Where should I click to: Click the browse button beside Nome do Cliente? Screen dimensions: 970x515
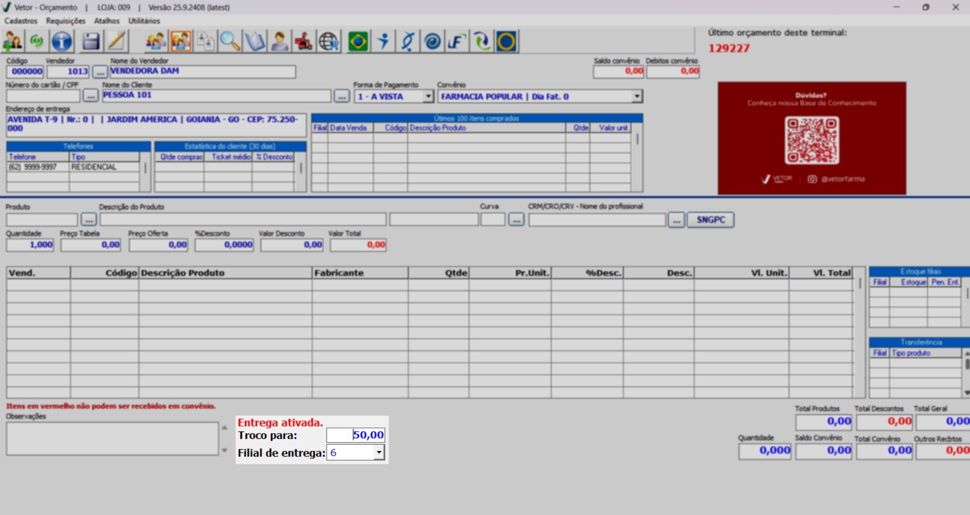(x=342, y=96)
